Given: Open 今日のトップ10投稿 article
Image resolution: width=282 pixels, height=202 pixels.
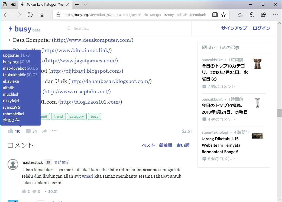Looking at the screenshot, I should [225, 109].
